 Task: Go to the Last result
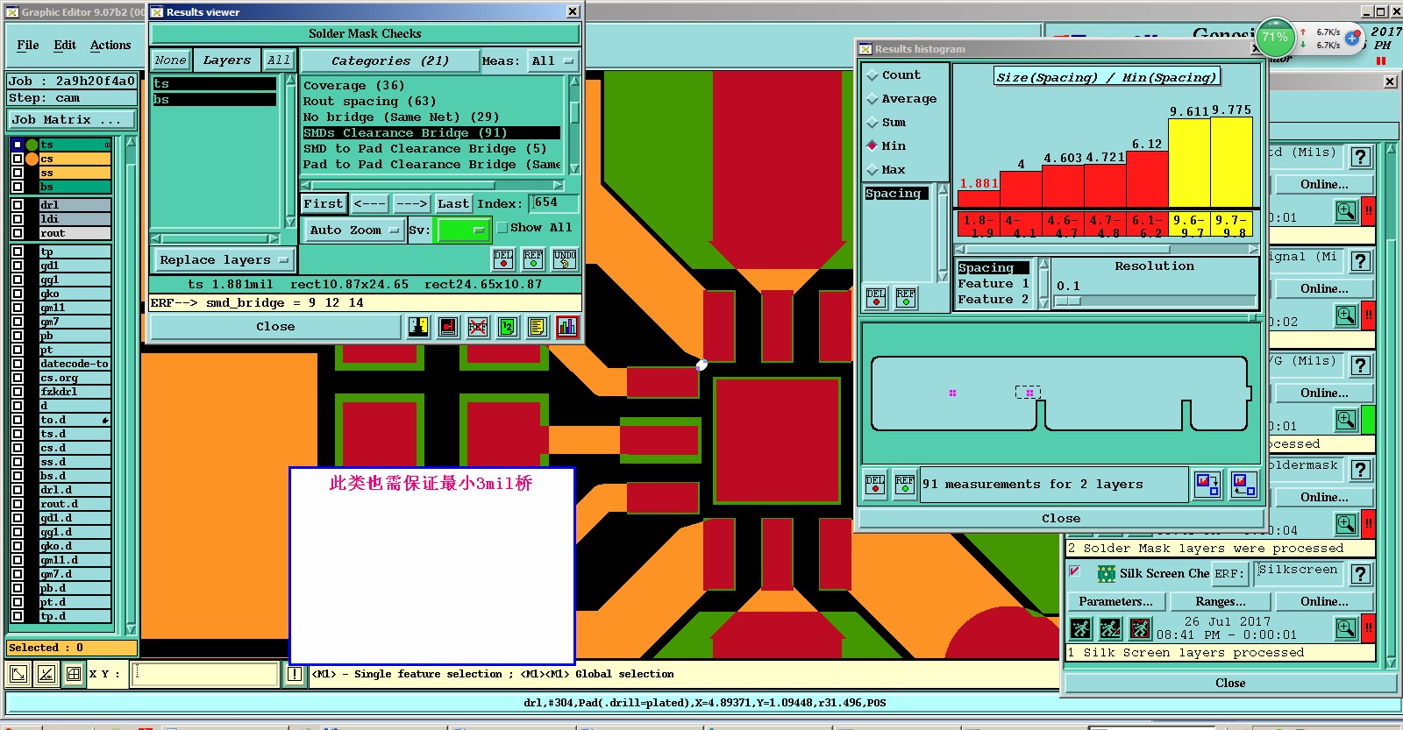pos(453,203)
